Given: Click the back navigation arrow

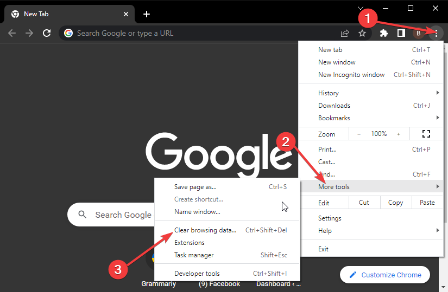Looking at the screenshot, I should point(12,34).
